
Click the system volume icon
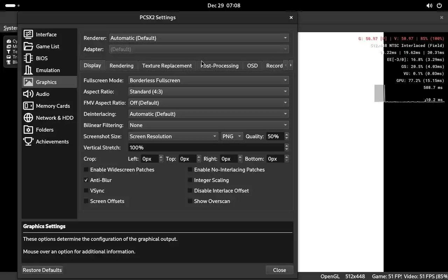(429, 6)
